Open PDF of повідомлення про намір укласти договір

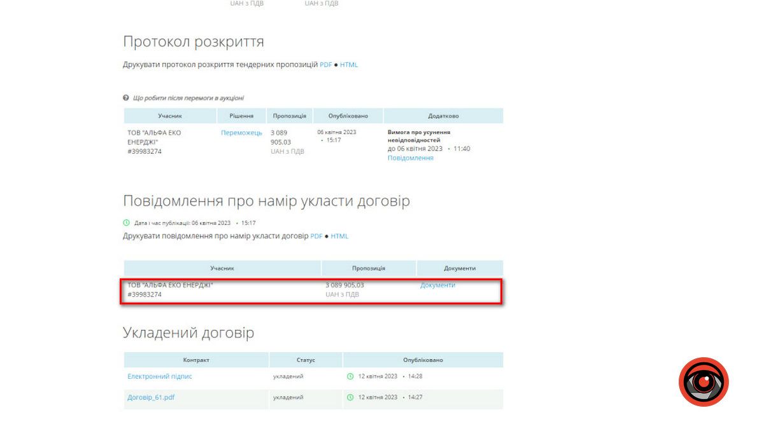[316, 236]
